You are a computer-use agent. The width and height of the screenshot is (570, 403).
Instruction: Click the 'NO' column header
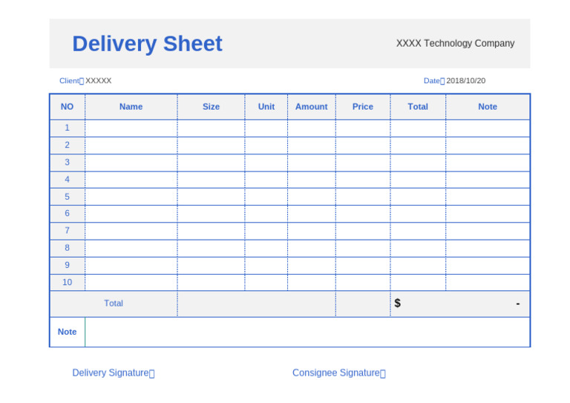[68, 107]
